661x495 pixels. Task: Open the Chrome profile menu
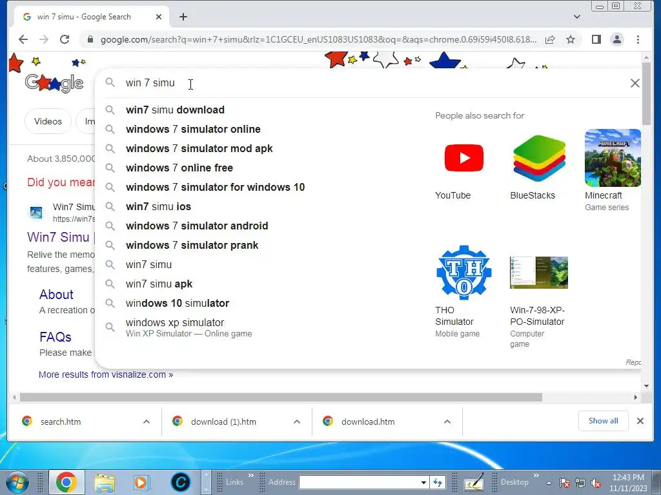[x=616, y=39]
